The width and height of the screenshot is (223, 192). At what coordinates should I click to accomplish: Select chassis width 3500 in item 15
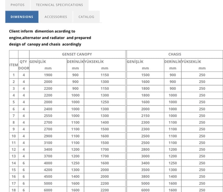click(x=145, y=170)
